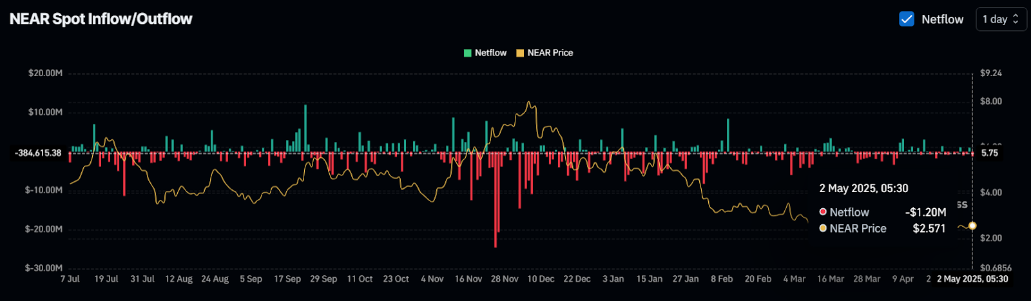Open the 1 day interval dropdown

1001,19
